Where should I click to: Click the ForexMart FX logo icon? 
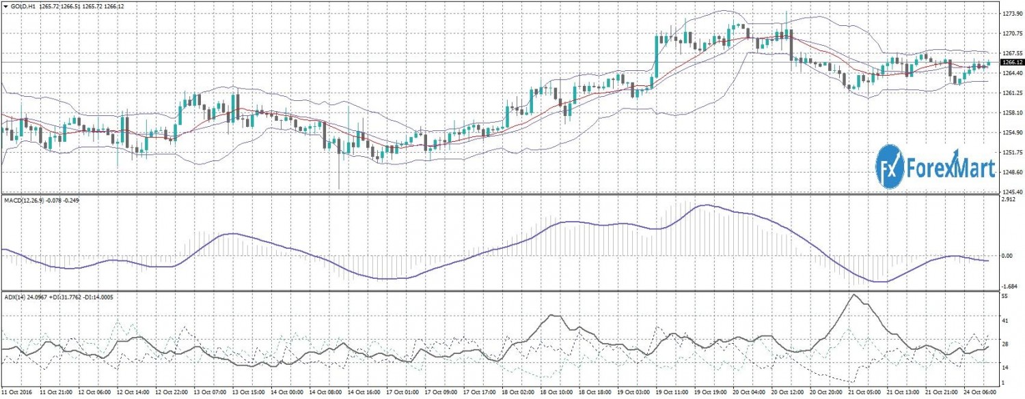click(x=889, y=166)
